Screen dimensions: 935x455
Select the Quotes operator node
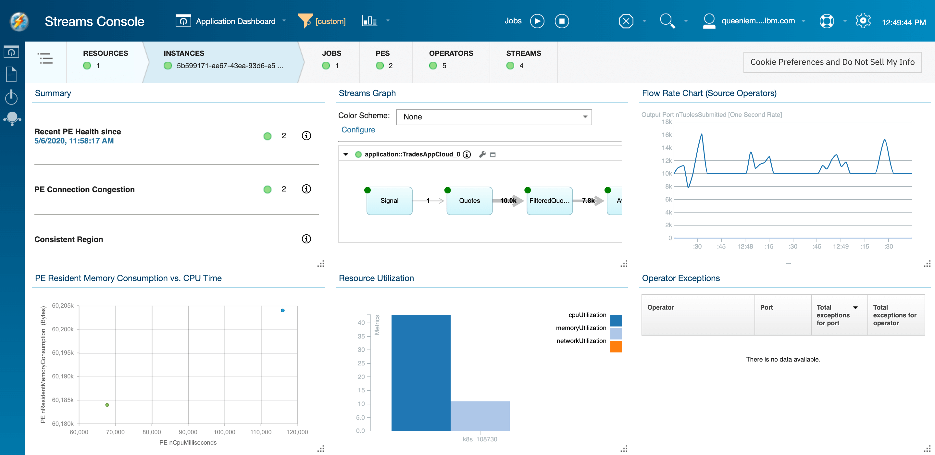click(x=469, y=201)
